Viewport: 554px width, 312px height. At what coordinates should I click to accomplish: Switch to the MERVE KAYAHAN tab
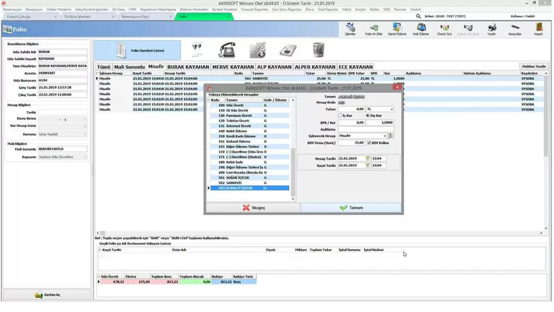tap(233, 67)
